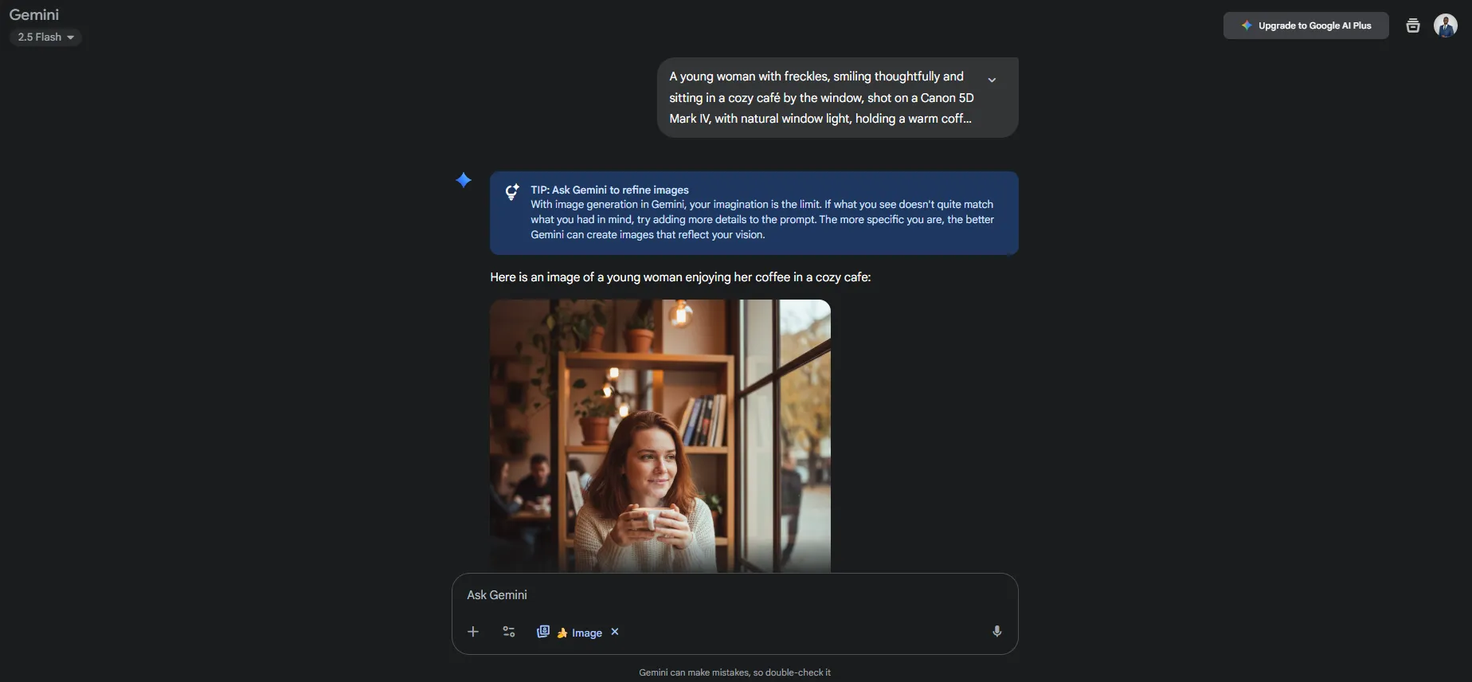The image size is (1472, 682).
Task: Deselect the Image tool with the X
Action: (x=615, y=632)
